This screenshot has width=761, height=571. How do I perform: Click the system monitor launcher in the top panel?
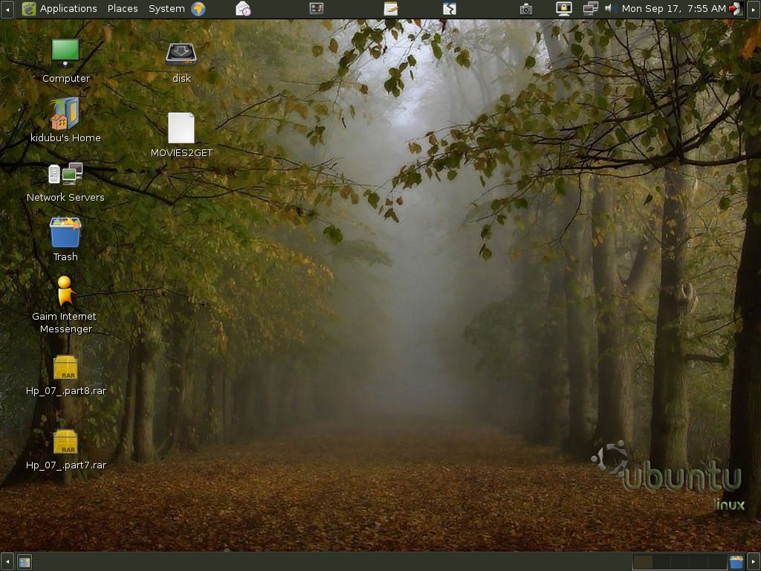(317, 8)
